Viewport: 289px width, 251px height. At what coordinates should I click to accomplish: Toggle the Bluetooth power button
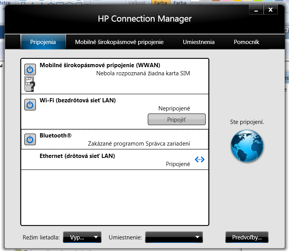coord(30,139)
